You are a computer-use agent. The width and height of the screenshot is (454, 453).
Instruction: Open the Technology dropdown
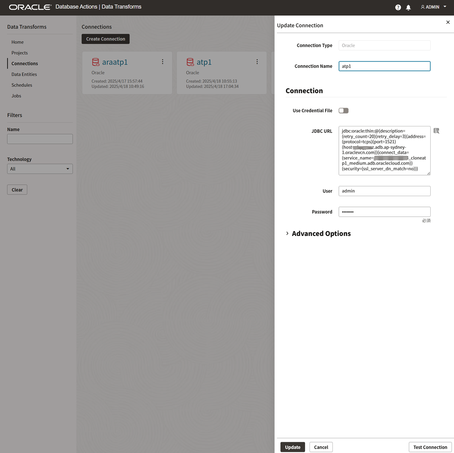pos(40,169)
